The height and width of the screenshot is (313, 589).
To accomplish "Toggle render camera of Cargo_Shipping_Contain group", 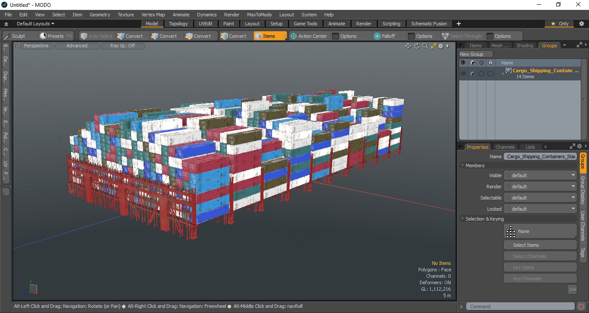I will (x=473, y=74).
